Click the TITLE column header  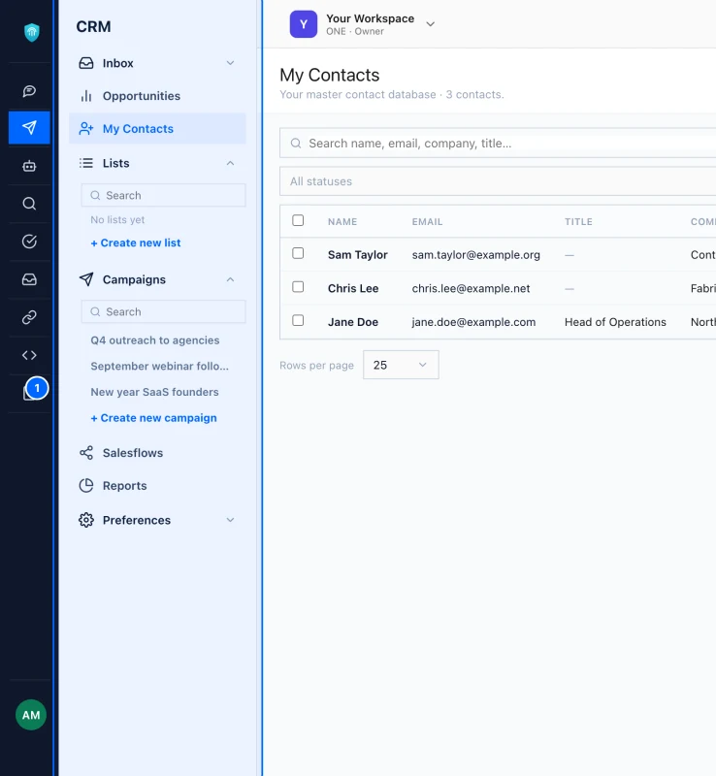coord(578,222)
